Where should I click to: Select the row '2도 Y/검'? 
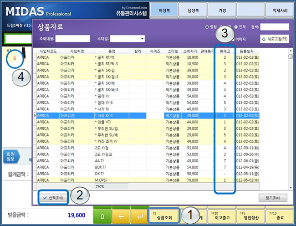coord(148,148)
